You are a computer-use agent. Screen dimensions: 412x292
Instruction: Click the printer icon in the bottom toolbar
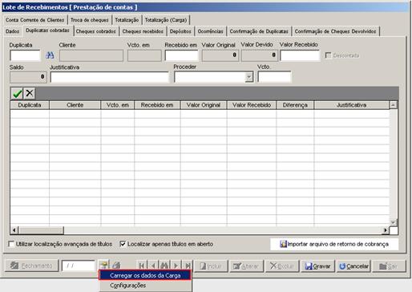116,266
